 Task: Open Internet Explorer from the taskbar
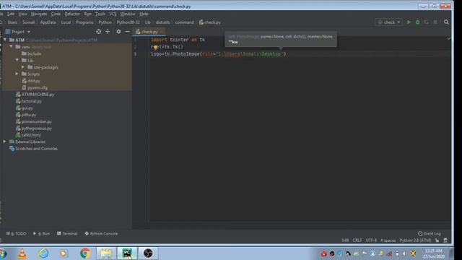[x=43, y=253]
